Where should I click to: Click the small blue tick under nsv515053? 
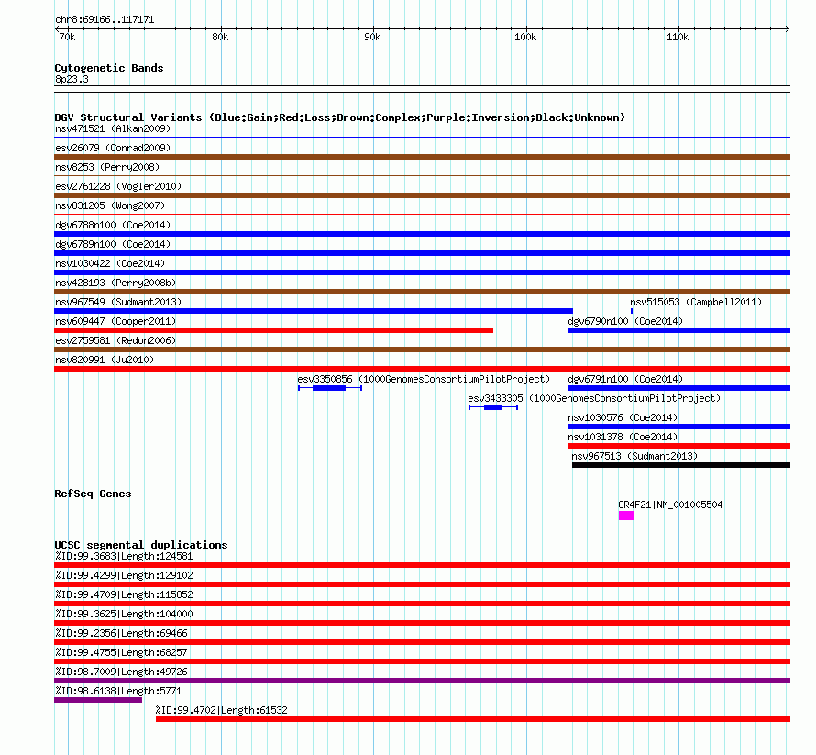pos(632,311)
